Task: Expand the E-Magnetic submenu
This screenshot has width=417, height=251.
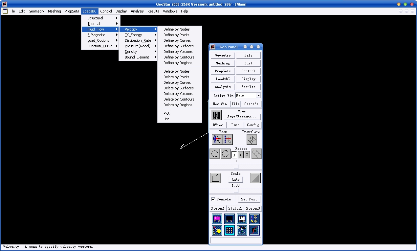Action: [101, 35]
